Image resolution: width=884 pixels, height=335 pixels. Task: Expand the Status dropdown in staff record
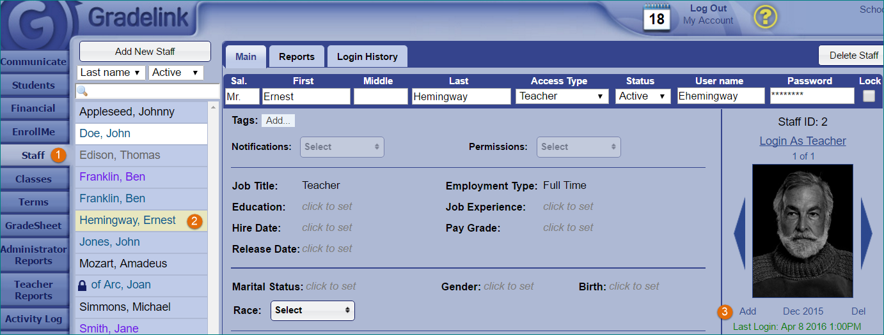click(642, 96)
